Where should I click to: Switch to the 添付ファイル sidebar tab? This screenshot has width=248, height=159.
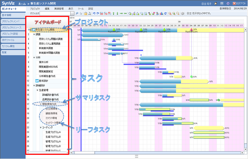13,40
